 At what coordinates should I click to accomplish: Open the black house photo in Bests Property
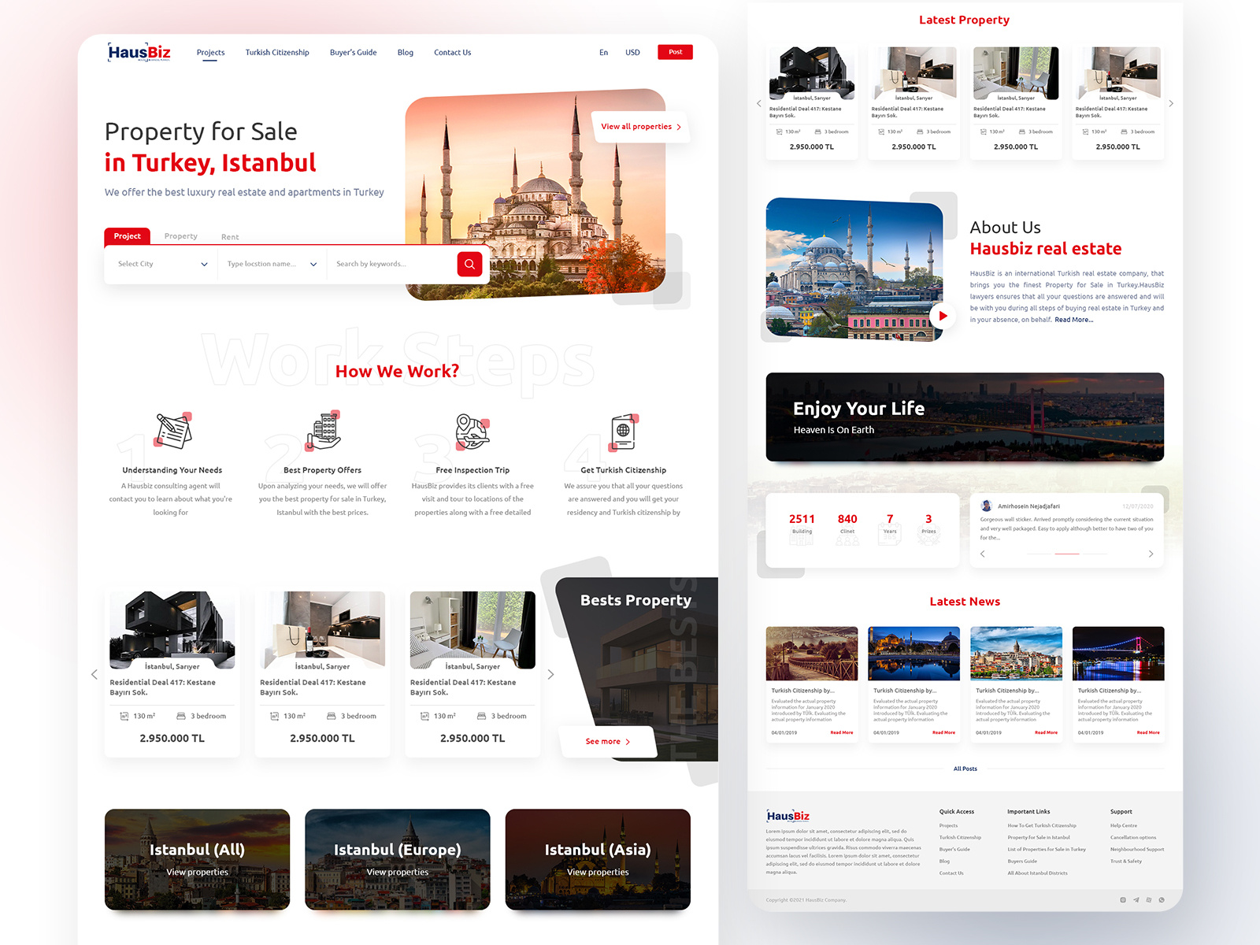(172, 630)
